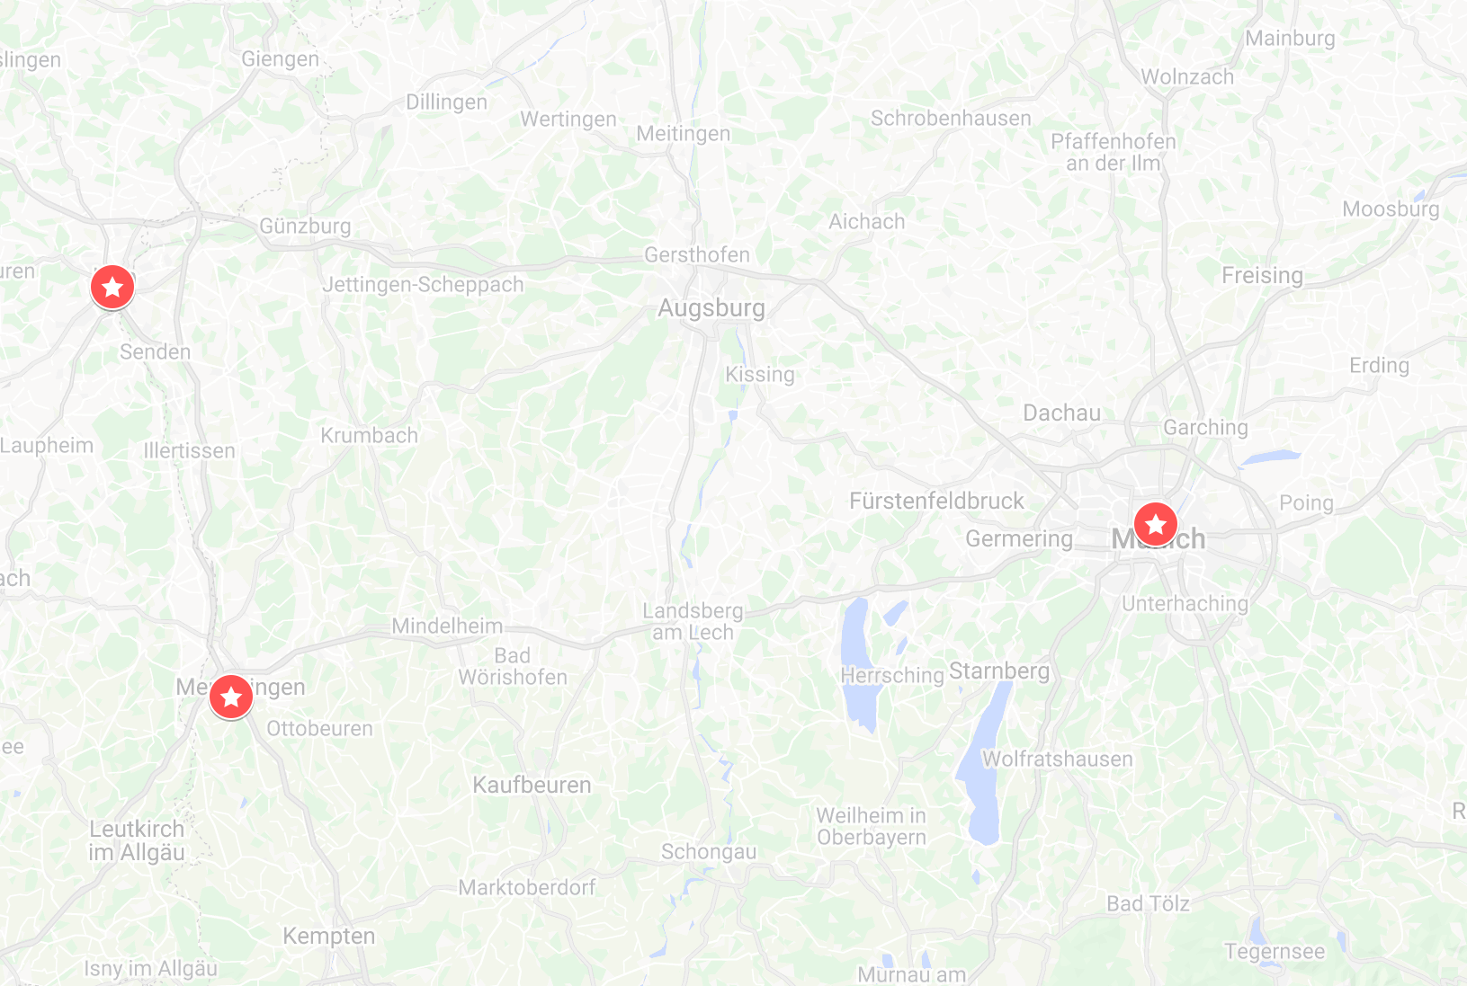Select the Kaufbeuren town label
The image size is (1467, 986).
click(532, 785)
